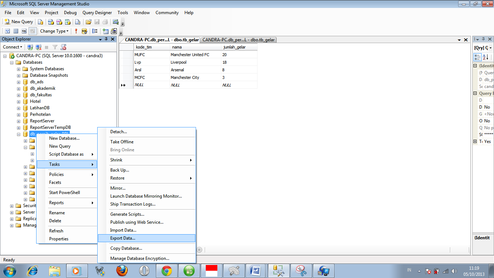
Task: Verify SQL syntax with the SQL checkmark icon
Action: pos(84,31)
